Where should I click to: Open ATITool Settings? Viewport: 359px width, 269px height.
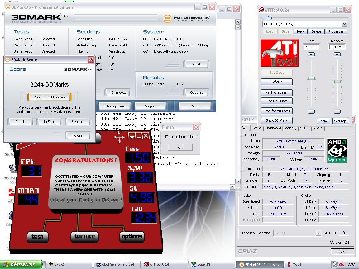[340, 121]
